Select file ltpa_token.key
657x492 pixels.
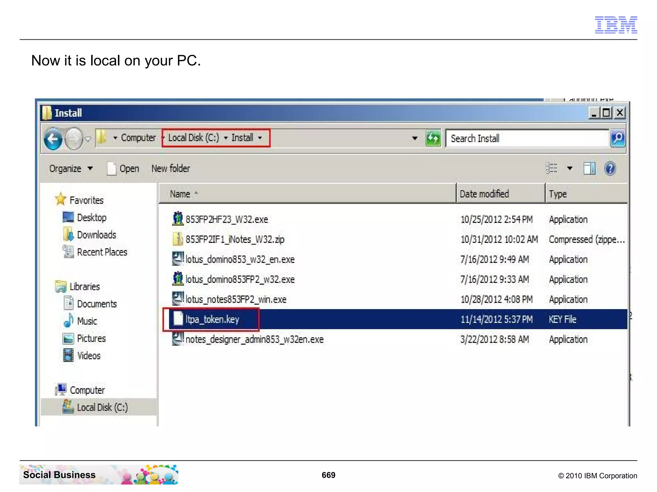tap(212, 319)
